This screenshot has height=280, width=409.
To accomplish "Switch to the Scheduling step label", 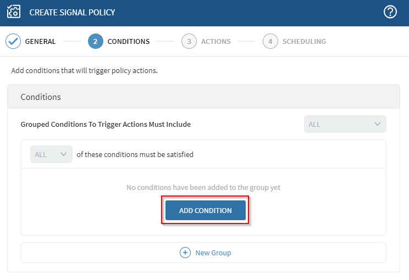I will (304, 41).
